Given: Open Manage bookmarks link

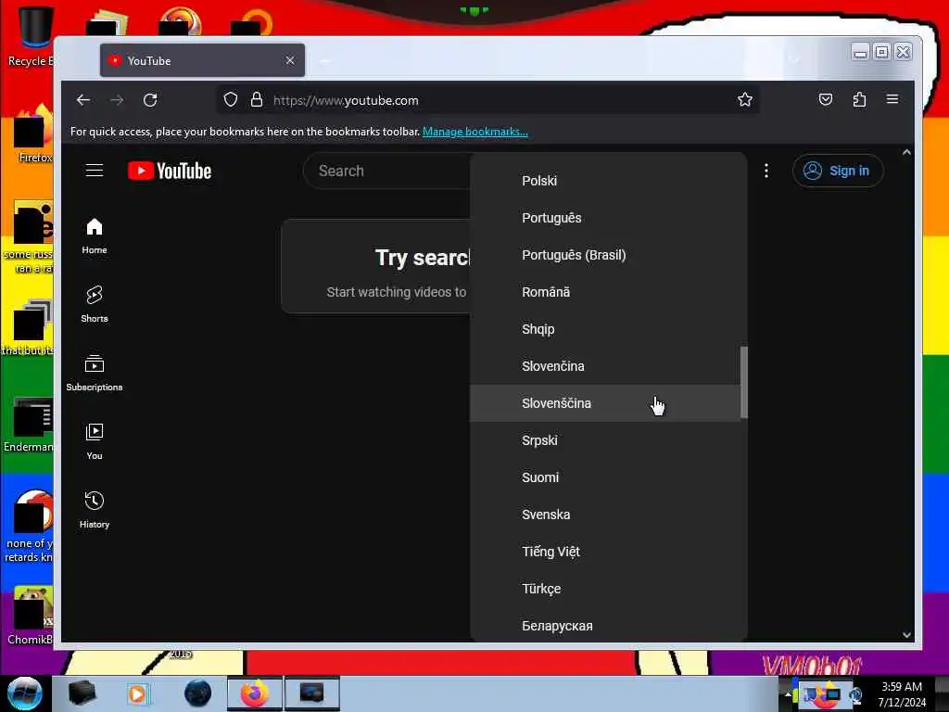Looking at the screenshot, I should point(475,132).
